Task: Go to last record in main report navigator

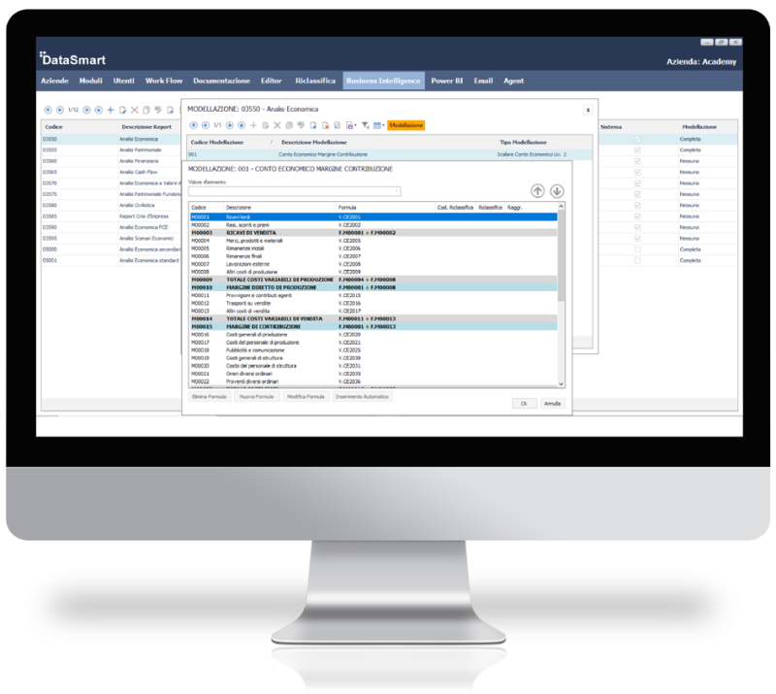Action: [x=98, y=111]
